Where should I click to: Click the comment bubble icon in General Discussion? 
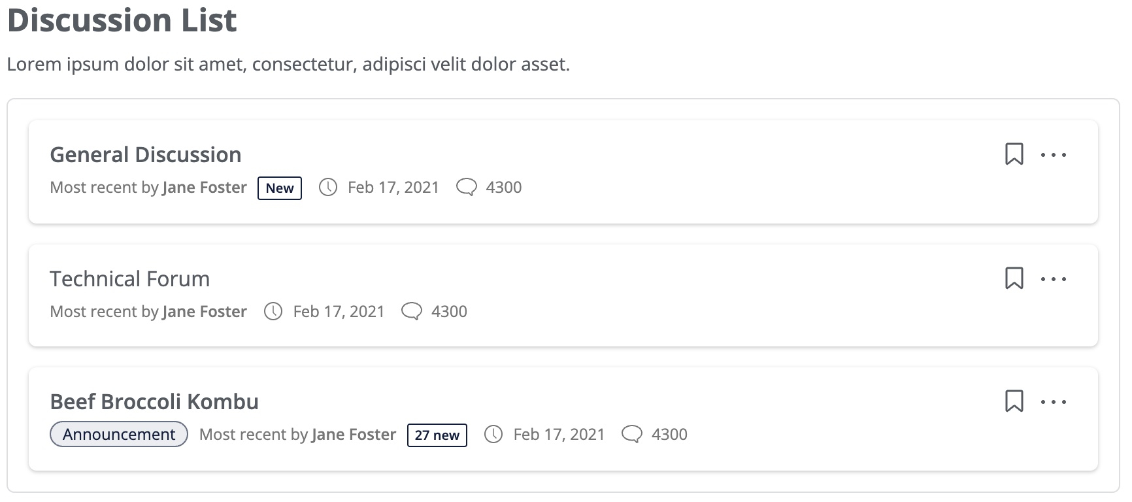(466, 188)
